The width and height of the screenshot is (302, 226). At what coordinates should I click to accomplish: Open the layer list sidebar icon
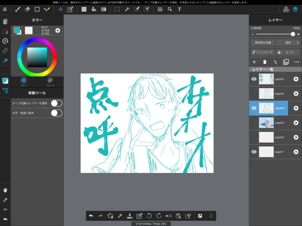5,90
